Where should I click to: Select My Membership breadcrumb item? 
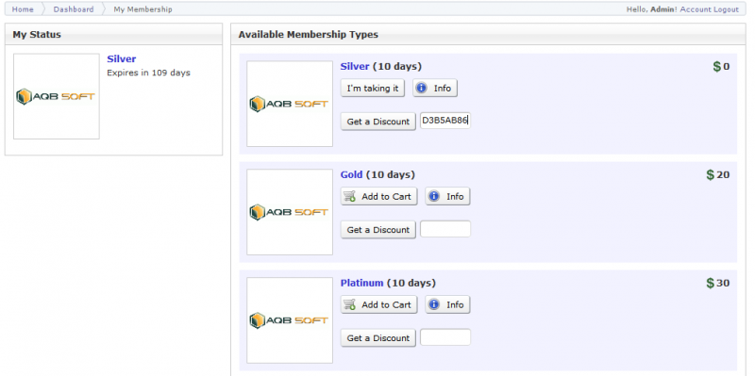143,9
